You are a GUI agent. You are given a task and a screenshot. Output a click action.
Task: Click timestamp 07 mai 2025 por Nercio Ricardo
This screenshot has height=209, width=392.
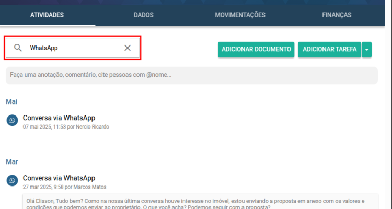[66, 127]
